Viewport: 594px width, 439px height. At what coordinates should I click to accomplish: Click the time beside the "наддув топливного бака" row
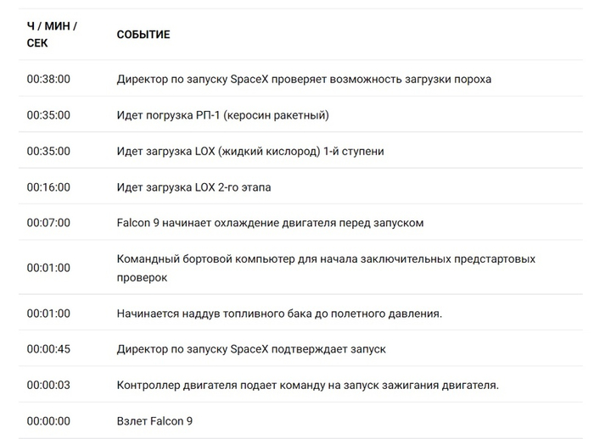click(48, 314)
